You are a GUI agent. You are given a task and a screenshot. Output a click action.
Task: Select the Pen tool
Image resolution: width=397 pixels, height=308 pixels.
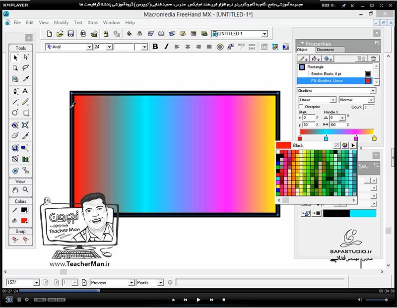coord(15,91)
